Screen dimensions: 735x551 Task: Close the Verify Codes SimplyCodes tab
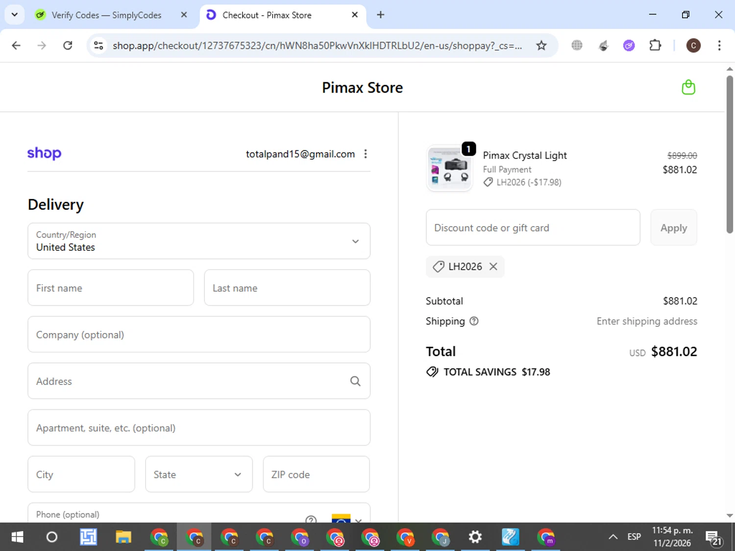click(184, 15)
